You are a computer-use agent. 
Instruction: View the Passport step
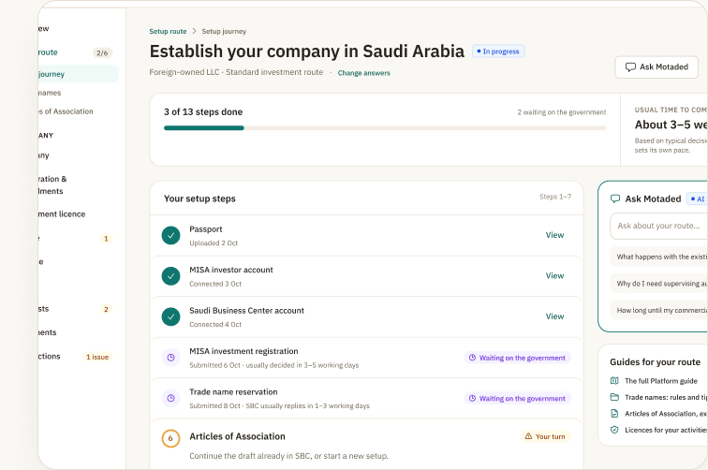pyautogui.click(x=554, y=235)
